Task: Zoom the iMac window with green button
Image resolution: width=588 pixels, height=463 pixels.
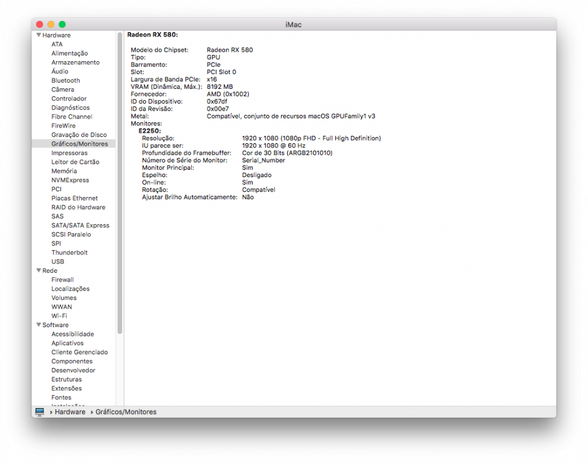Action: click(x=62, y=25)
